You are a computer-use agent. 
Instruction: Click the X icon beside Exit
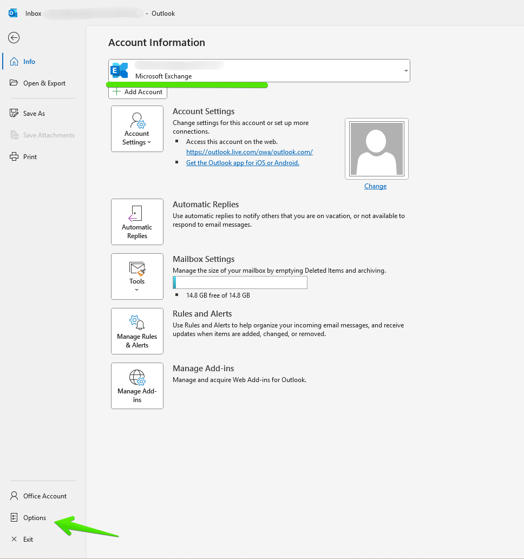click(x=14, y=539)
